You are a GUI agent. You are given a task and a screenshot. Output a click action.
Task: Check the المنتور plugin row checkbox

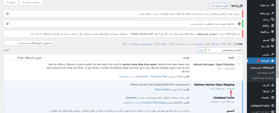[x=239, y=111]
